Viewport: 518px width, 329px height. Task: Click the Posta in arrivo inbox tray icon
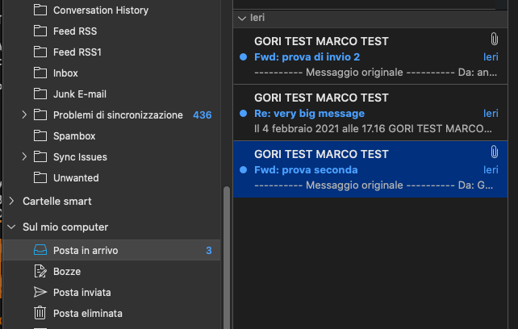pyautogui.click(x=40, y=251)
